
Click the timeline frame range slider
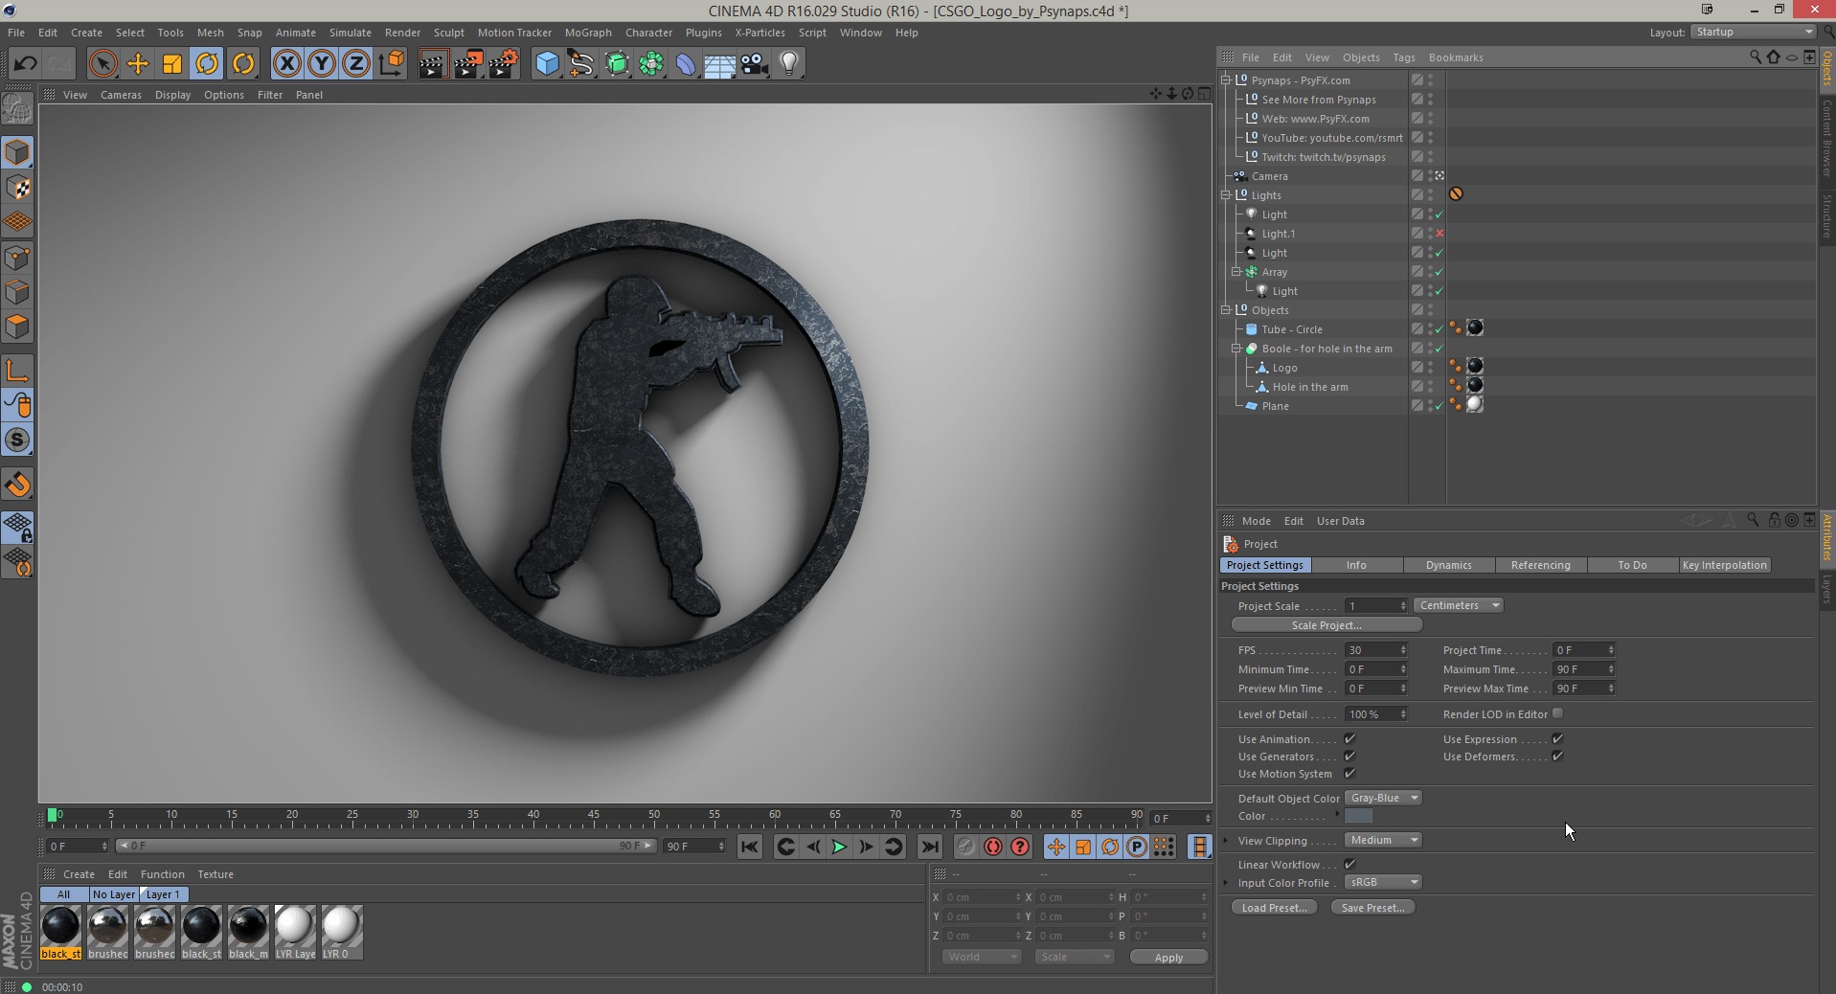pos(386,846)
